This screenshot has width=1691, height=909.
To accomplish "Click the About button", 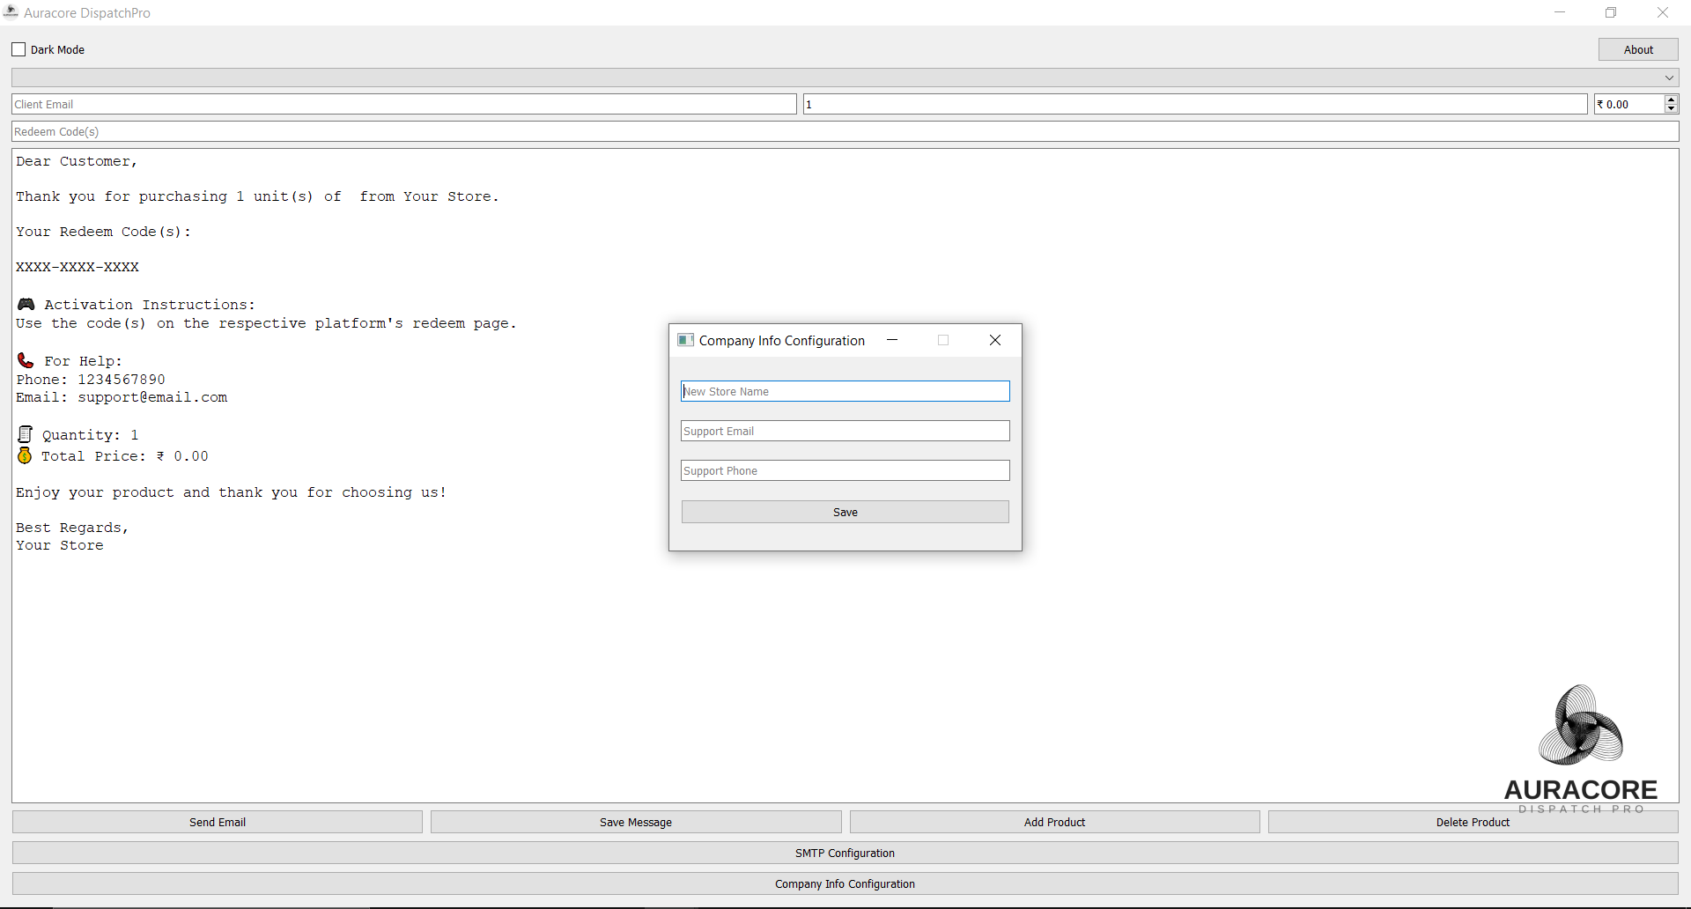I will coord(1638,49).
